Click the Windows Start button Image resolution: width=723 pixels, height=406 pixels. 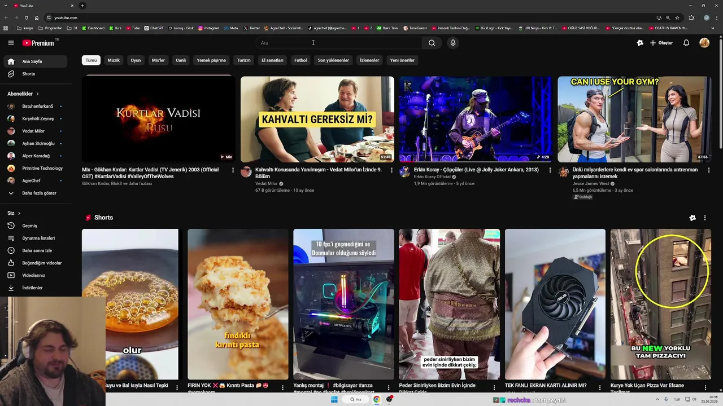click(x=334, y=400)
